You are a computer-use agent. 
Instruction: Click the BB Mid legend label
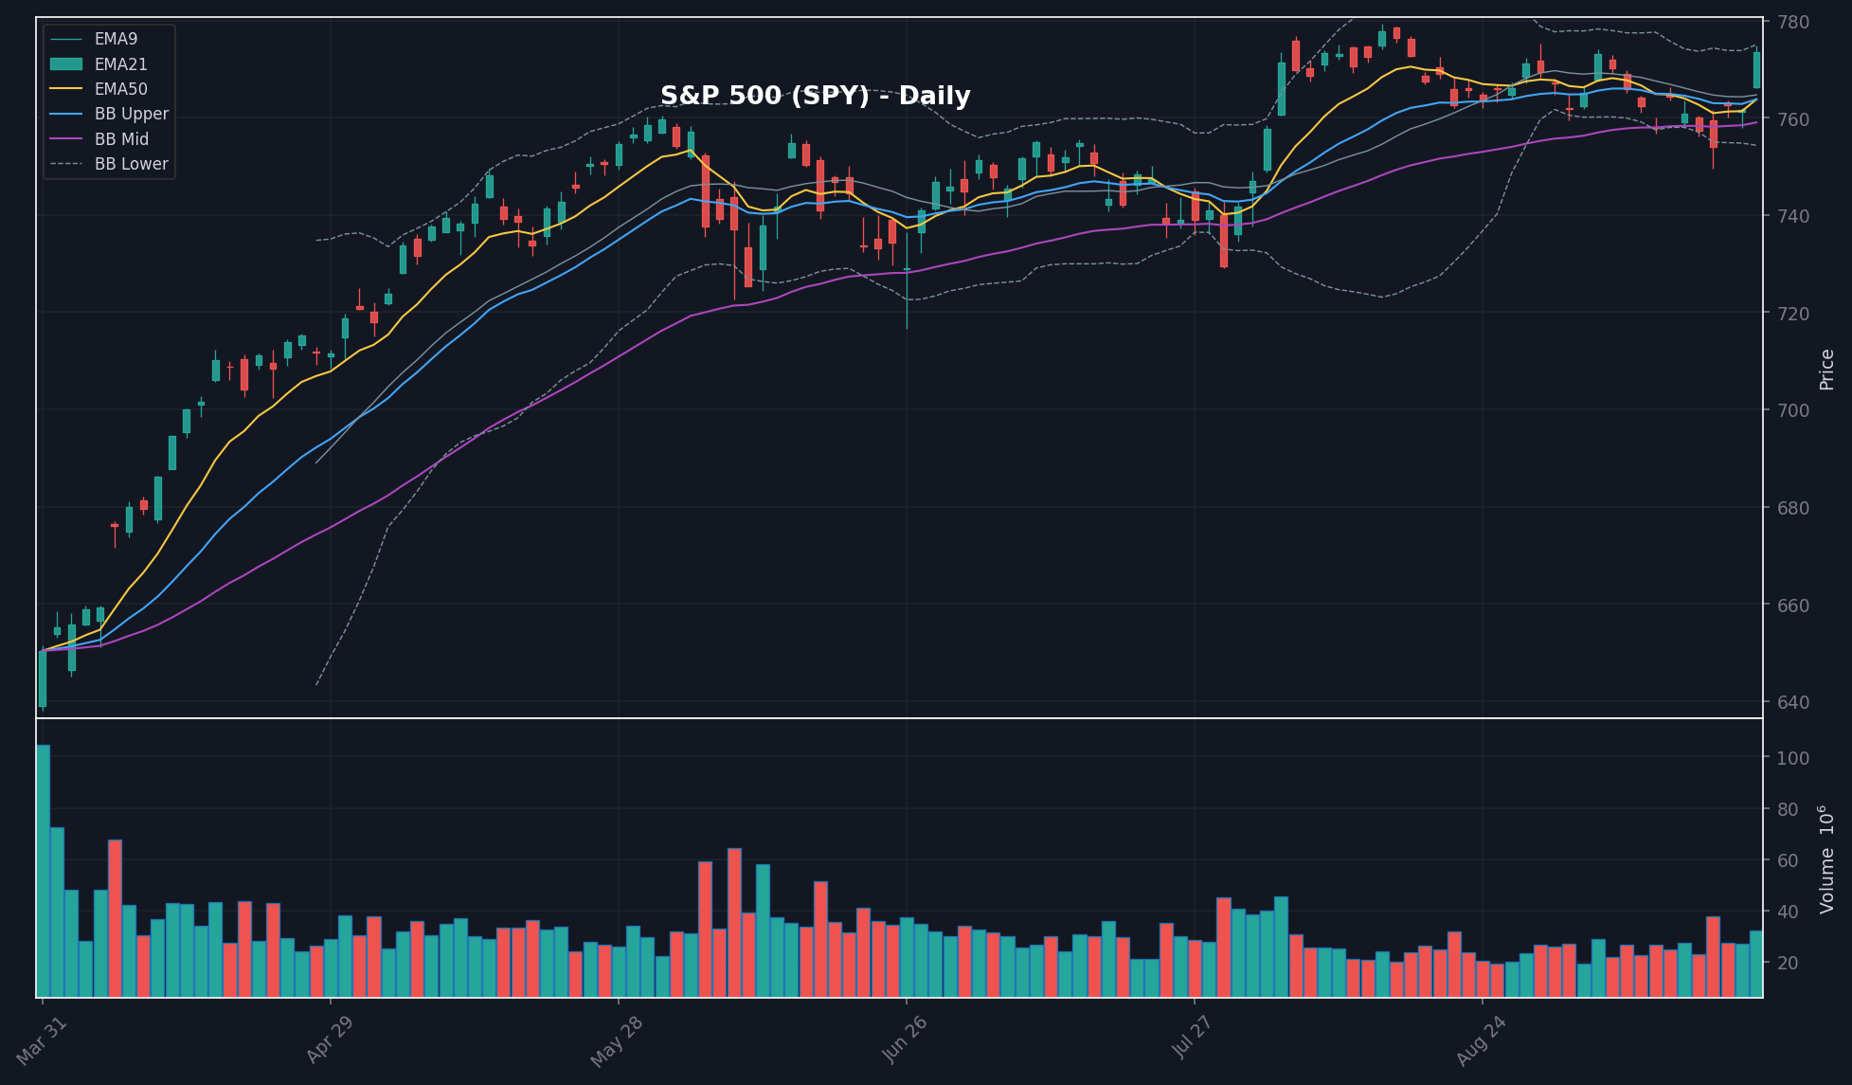point(121,139)
